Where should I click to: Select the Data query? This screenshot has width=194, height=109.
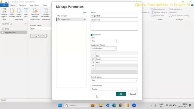coord(13,29)
